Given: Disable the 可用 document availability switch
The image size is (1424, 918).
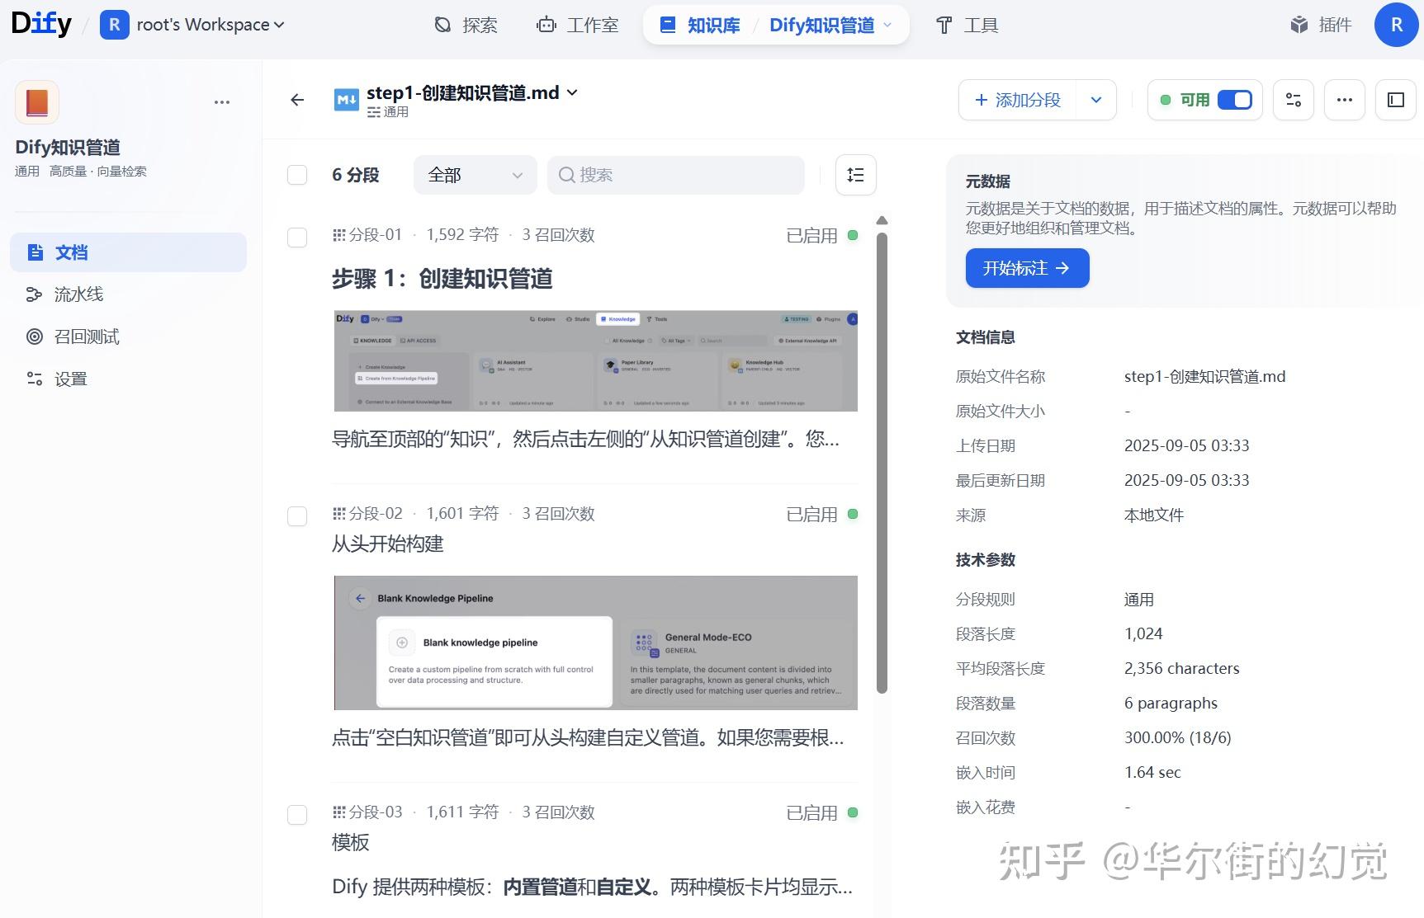Looking at the screenshot, I should click(1234, 99).
